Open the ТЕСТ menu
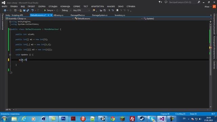Image resolution: width=217 pixels, height=122 pixels. coord(86,6)
